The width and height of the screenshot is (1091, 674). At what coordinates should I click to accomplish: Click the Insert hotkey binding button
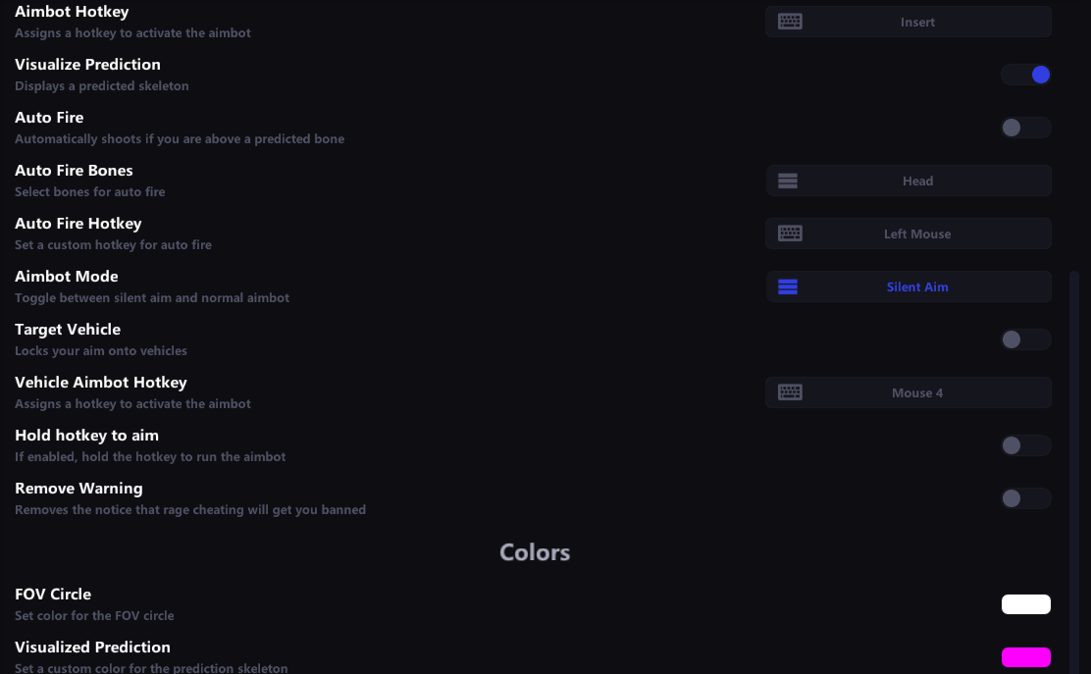coord(917,22)
